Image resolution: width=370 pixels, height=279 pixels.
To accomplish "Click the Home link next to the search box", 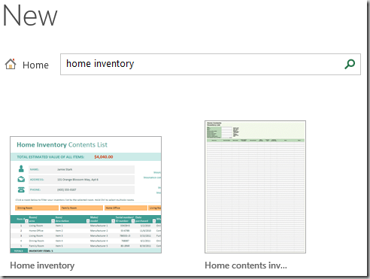I will (35, 65).
